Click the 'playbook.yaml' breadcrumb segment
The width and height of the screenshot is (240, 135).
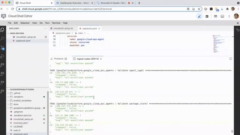[x=63, y=33]
